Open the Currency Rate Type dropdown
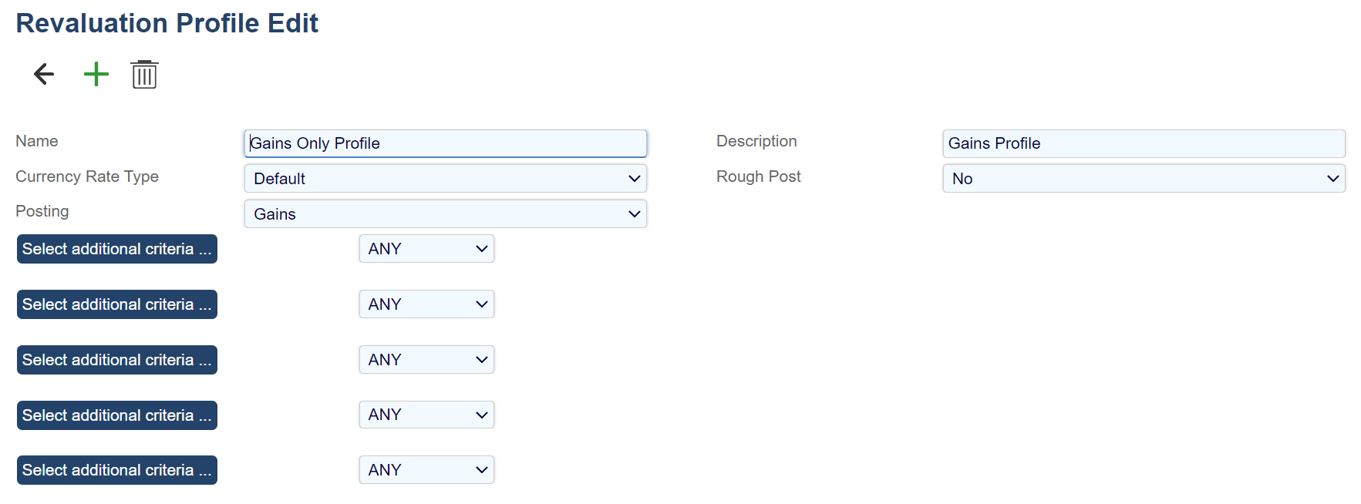This screenshot has width=1361, height=504. click(445, 179)
